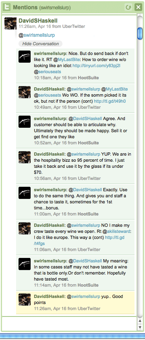The width and height of the screenshot is (145, 340).
Task: Click the blue vertical scrollbar thumb
Action: point(140,33)
